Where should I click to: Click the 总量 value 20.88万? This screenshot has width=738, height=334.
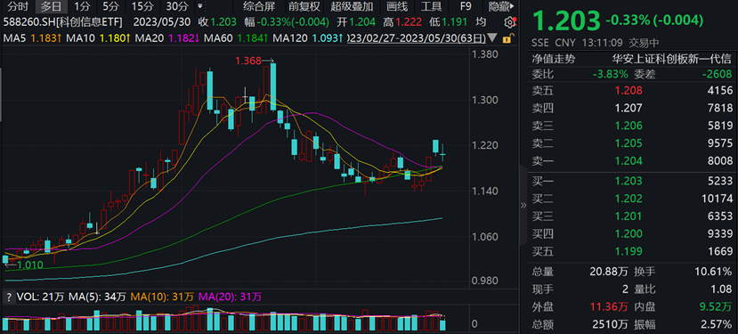pos(608,272)
